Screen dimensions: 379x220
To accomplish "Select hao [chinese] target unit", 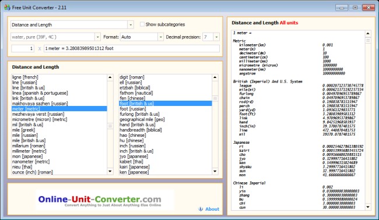I will point(166,136).
